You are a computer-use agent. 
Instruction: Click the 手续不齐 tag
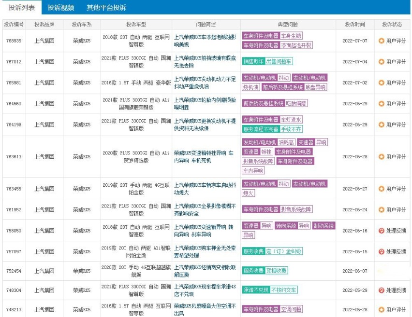point(291,129)
